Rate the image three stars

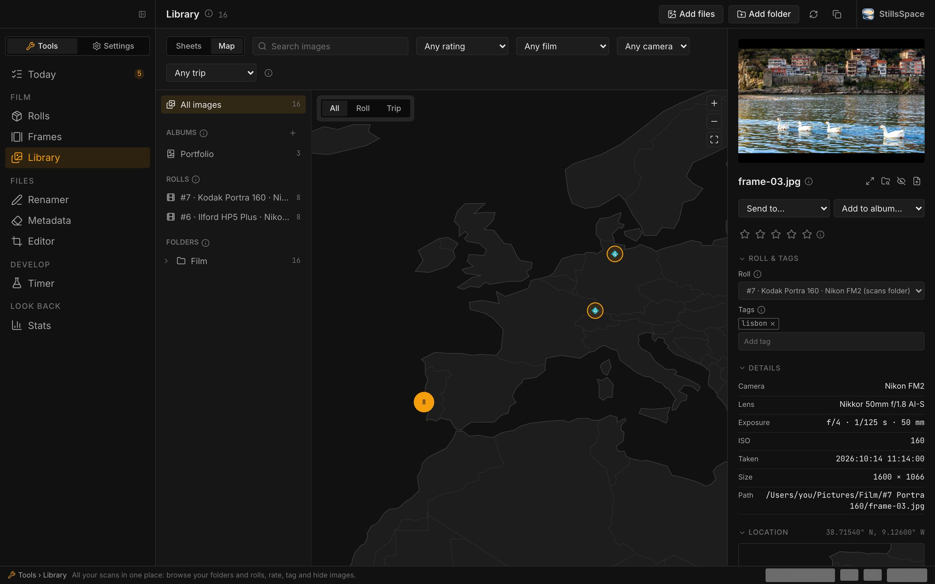(x=776, y=235)
